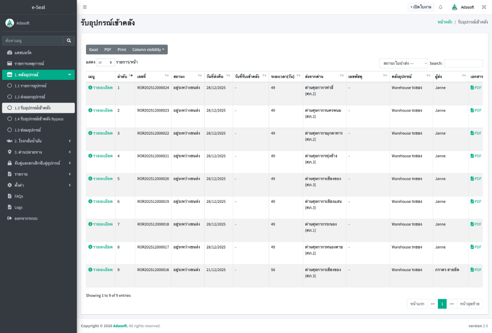
Task: Click the search magnifier button in sidebar
Action: (69, 40)
